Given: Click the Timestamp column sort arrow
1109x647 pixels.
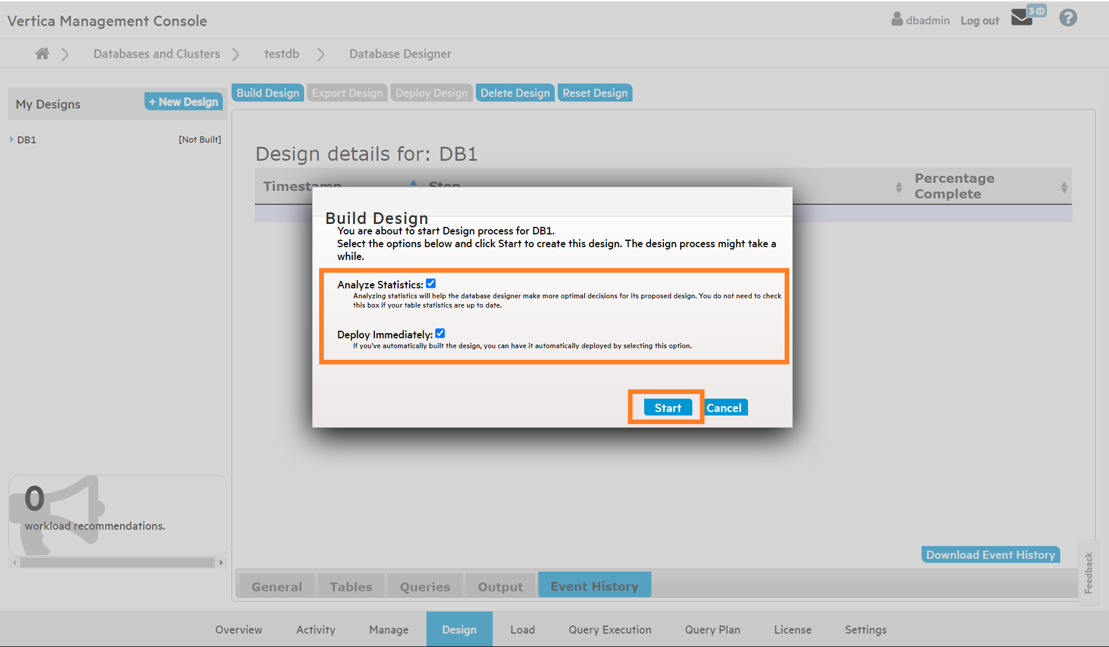Looking at the screenshot, I should click(413, 183).
